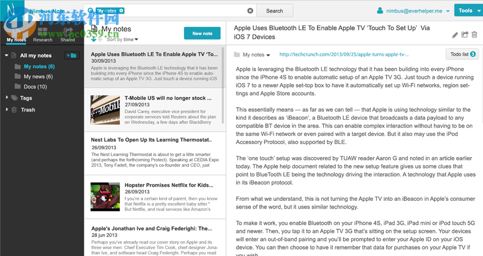Switch to the Shared tab
The image size is (483, 256).
point(68,36)
